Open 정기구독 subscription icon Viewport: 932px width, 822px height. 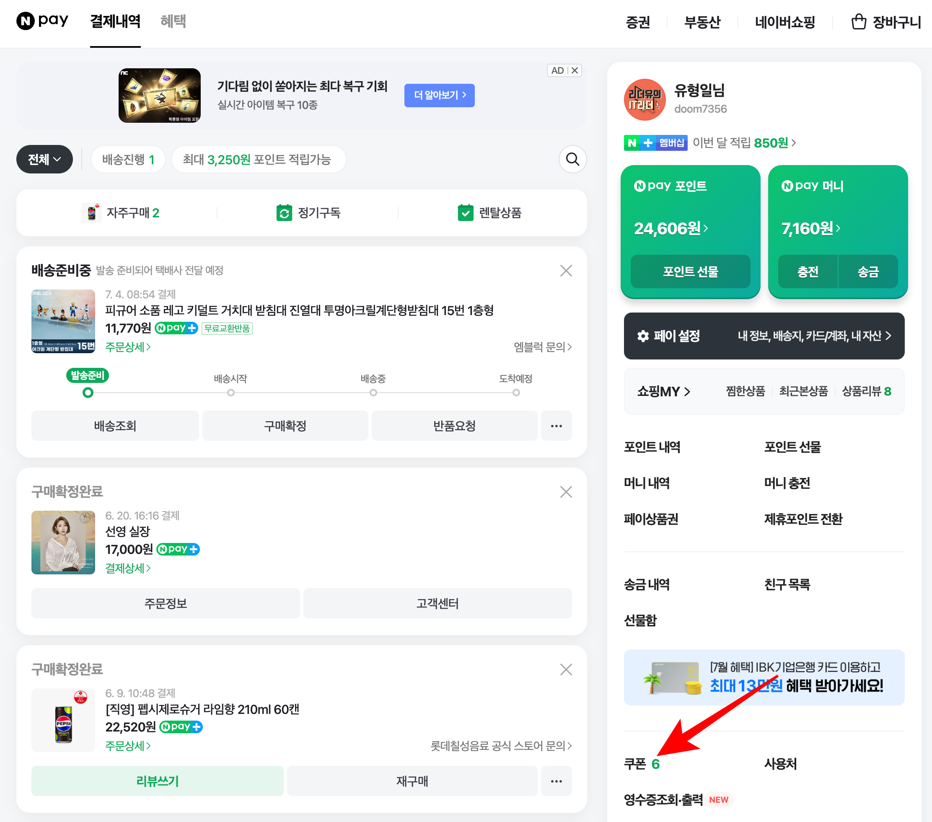point(284,213)
